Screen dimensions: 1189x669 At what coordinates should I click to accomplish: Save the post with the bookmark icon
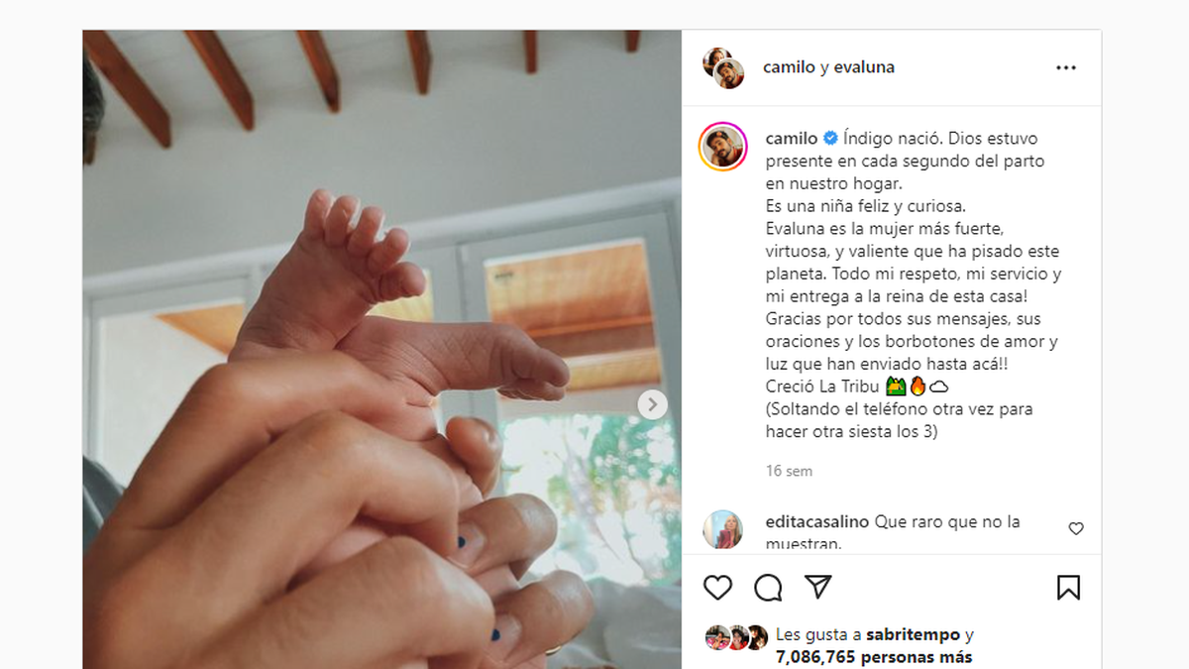click(1068, 588)
